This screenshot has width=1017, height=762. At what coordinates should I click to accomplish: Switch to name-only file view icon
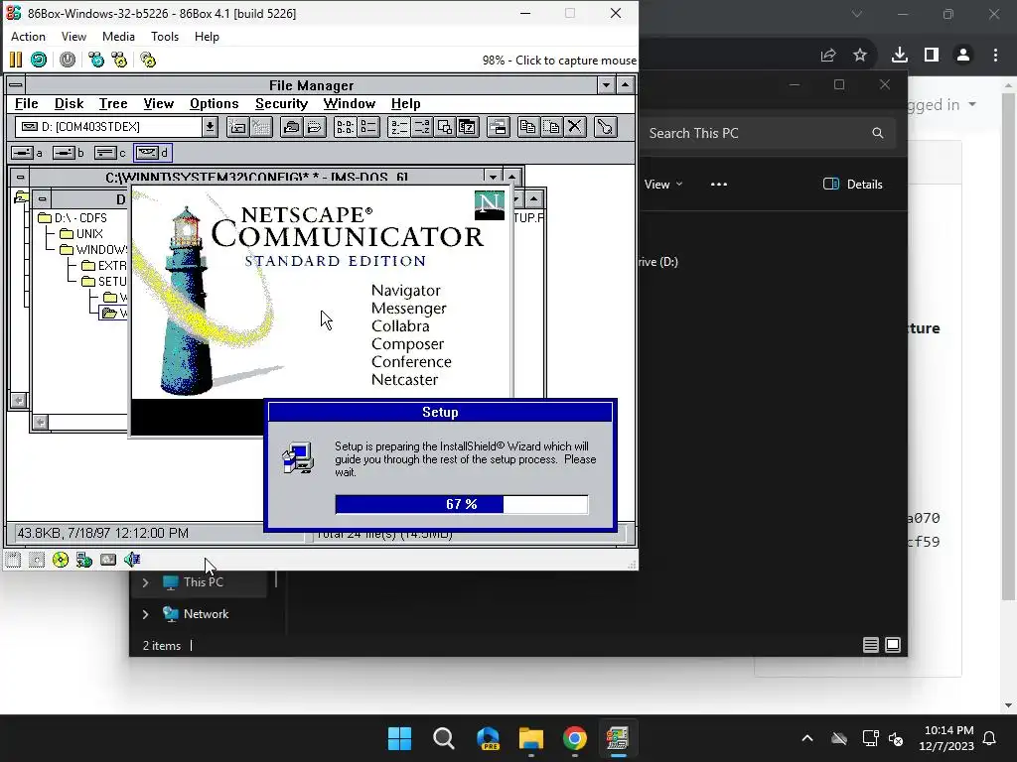point(345,127)
